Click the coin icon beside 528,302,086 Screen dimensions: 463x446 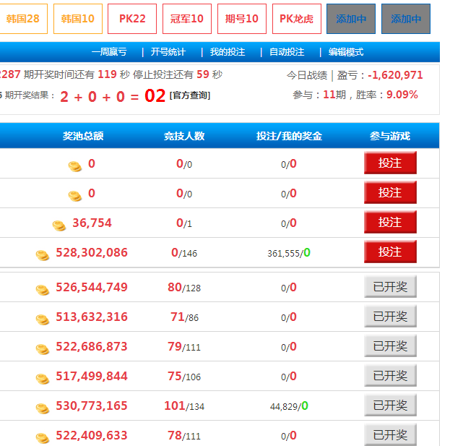click(x=43, y=255)
